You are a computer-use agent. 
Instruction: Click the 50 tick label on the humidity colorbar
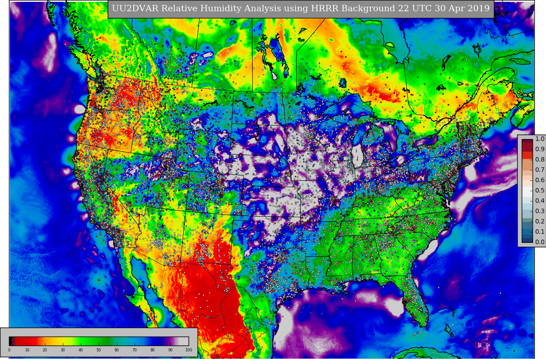pos(99,350)
